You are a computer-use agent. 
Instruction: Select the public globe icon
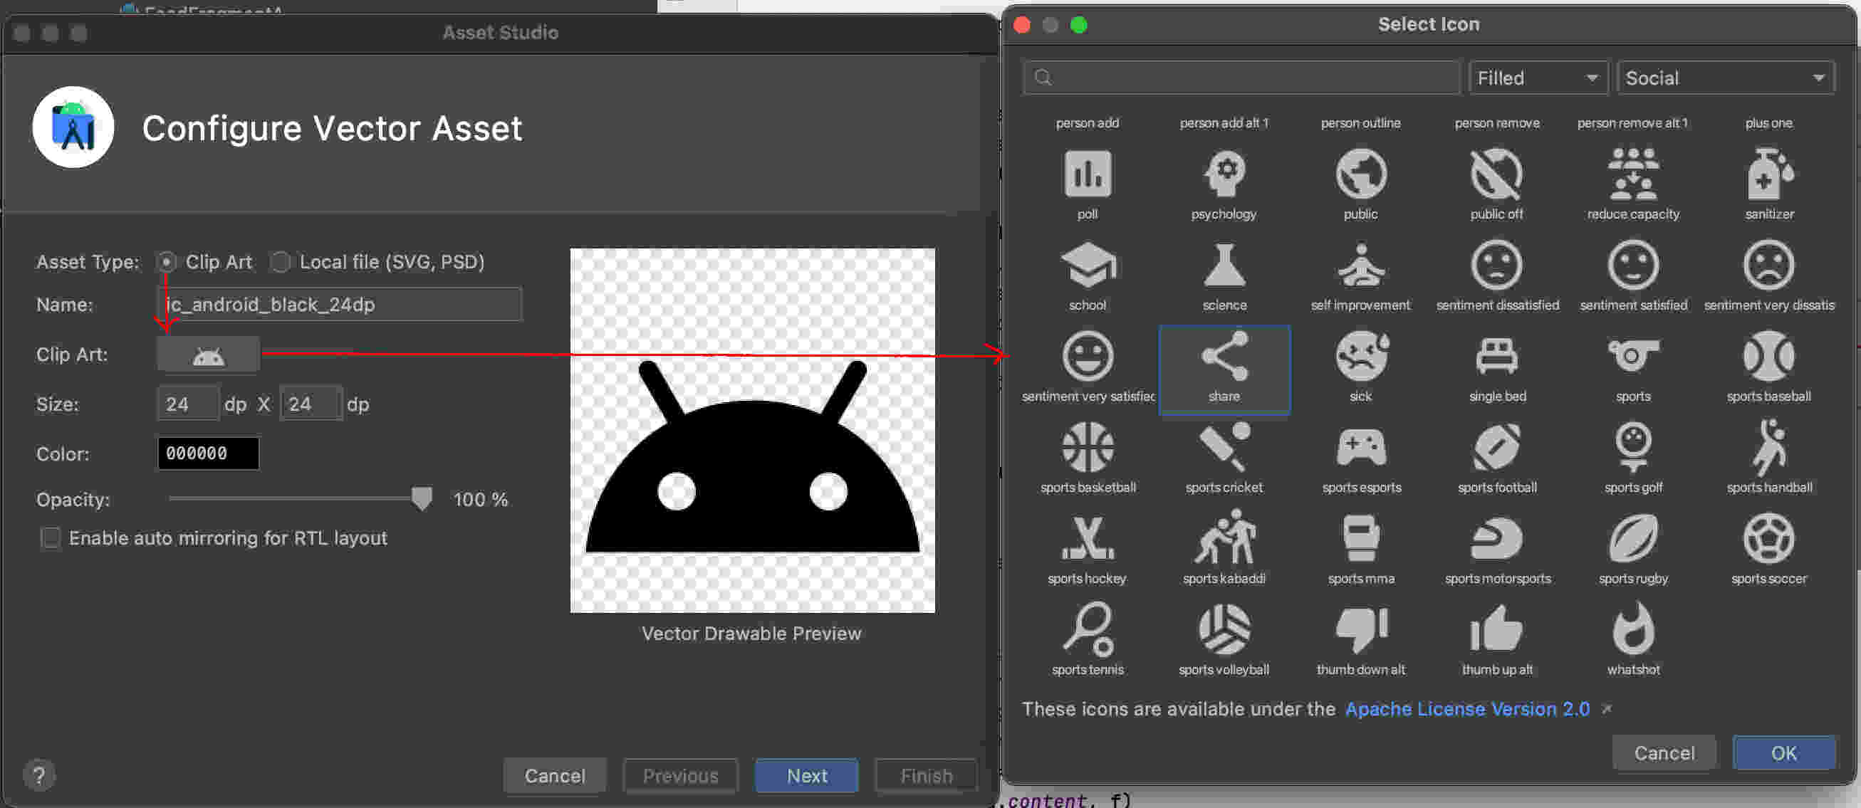point(1360,173)
